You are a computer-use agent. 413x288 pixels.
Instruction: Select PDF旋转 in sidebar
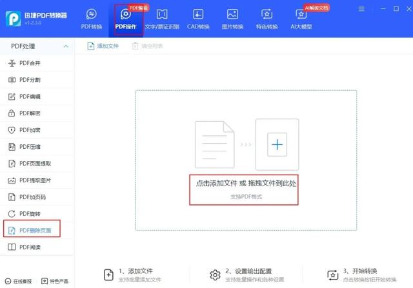37,214
